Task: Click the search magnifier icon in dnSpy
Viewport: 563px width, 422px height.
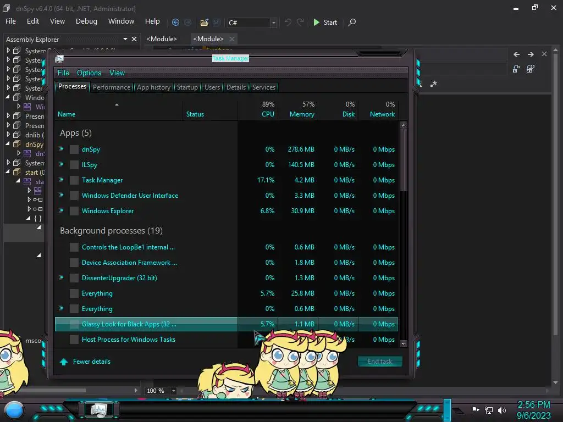Action: tap(352, 22)
